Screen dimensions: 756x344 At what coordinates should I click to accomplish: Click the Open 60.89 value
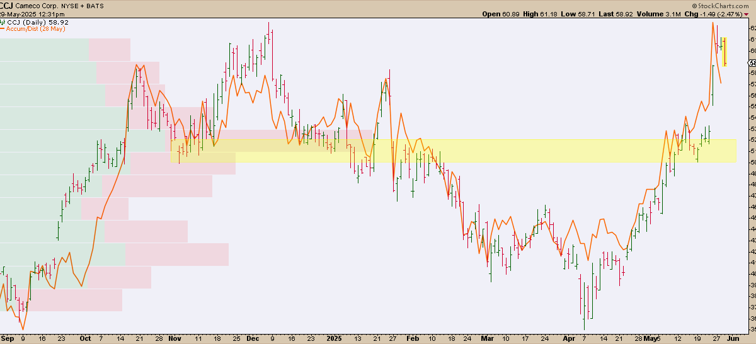(x=501, y=14)
